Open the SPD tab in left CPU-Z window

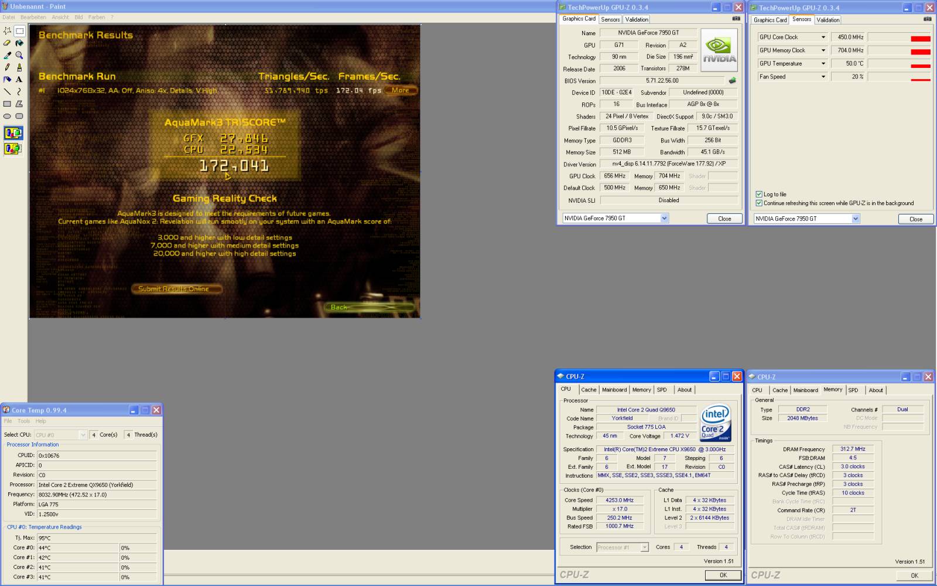(662, 390)
